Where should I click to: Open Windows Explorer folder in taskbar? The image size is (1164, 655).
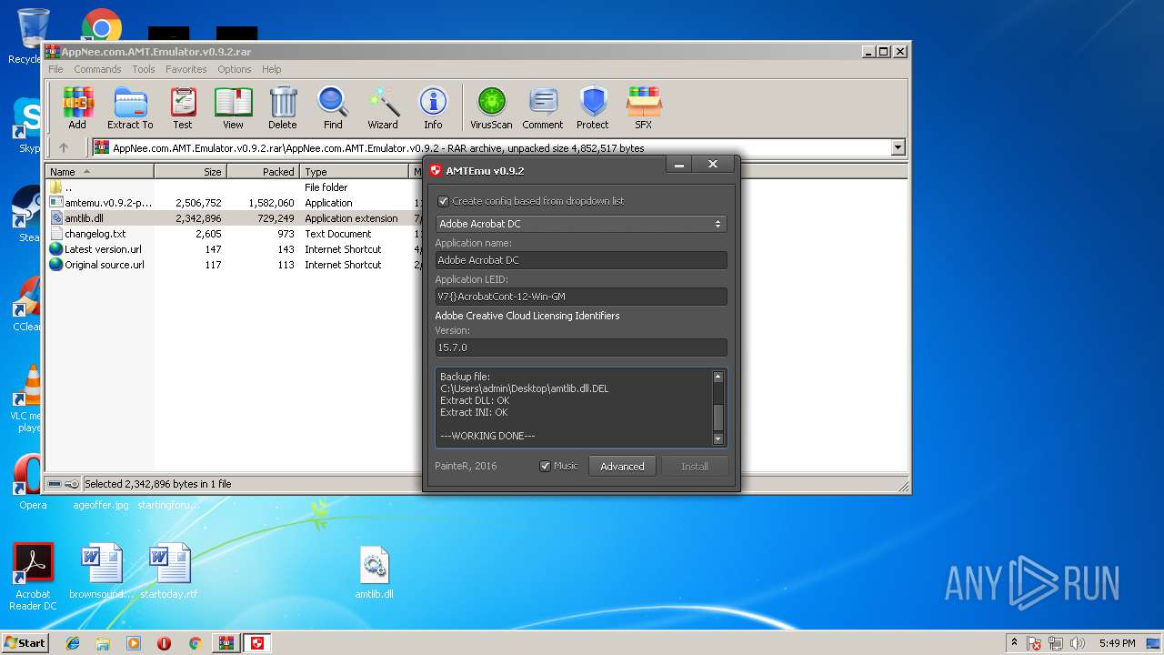coord(103,643)
